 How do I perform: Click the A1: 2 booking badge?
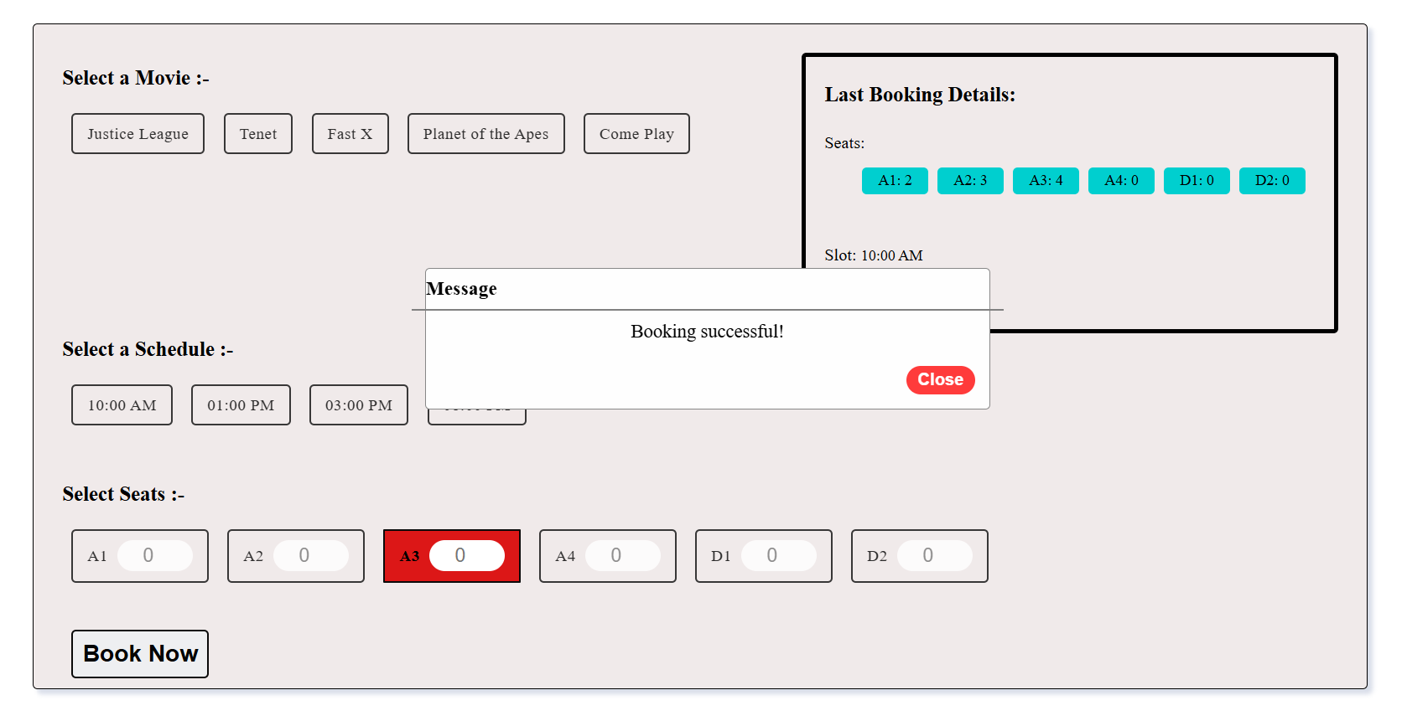coord(894,180)
